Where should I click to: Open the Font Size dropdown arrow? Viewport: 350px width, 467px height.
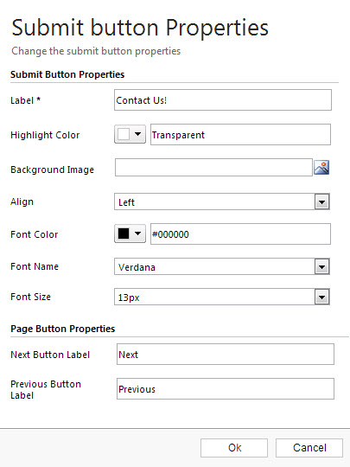pos(321,297)
